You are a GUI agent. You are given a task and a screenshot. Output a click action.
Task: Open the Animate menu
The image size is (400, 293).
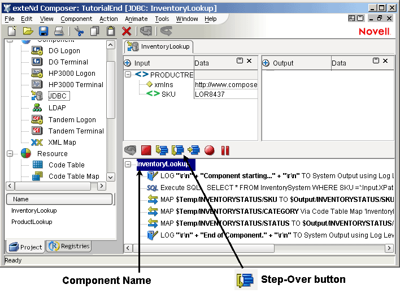[x=136, y=19]
